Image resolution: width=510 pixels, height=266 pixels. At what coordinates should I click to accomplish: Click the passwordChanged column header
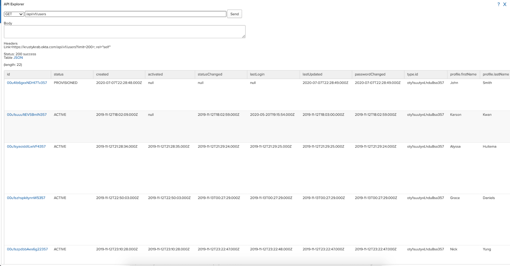pos(370,74)
